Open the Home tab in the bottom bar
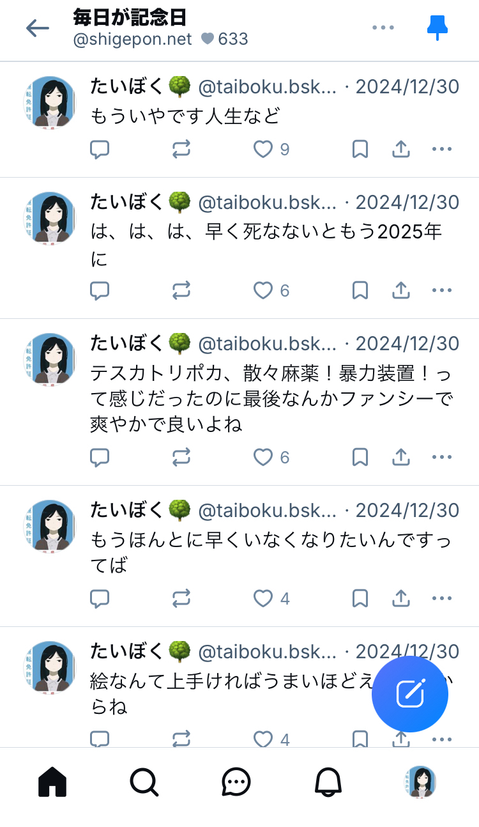Screen dimensions: 479x827 [52, 782]
